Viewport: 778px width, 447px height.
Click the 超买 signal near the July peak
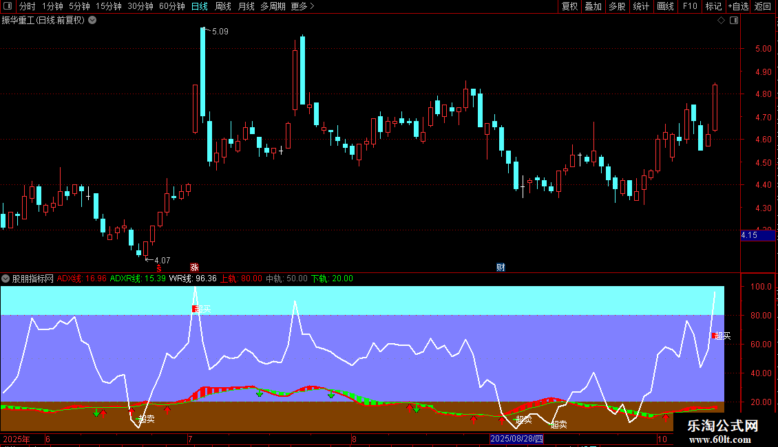pos(202,309)
